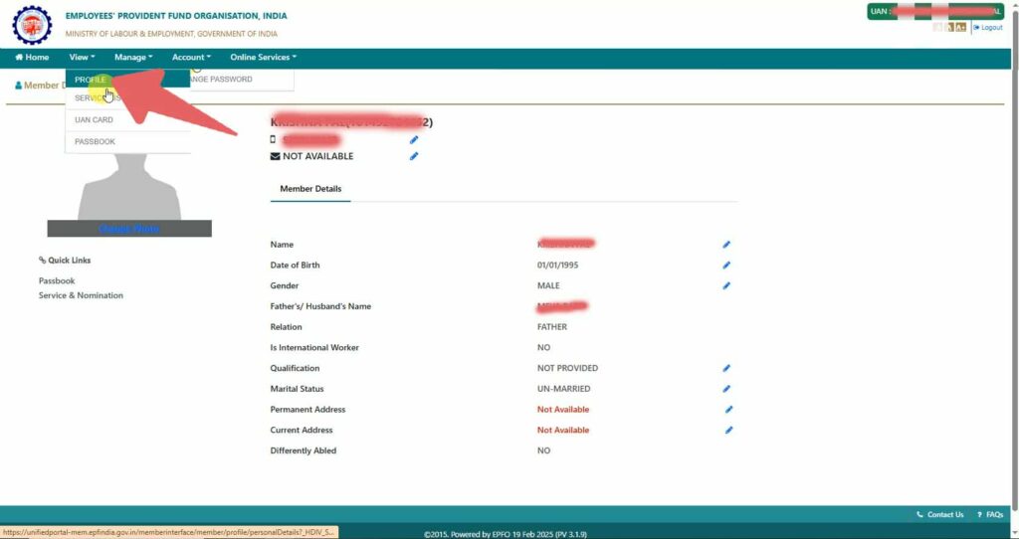Click pencil icon next to Name
1019x539 pixels.
tap(726, 245)
